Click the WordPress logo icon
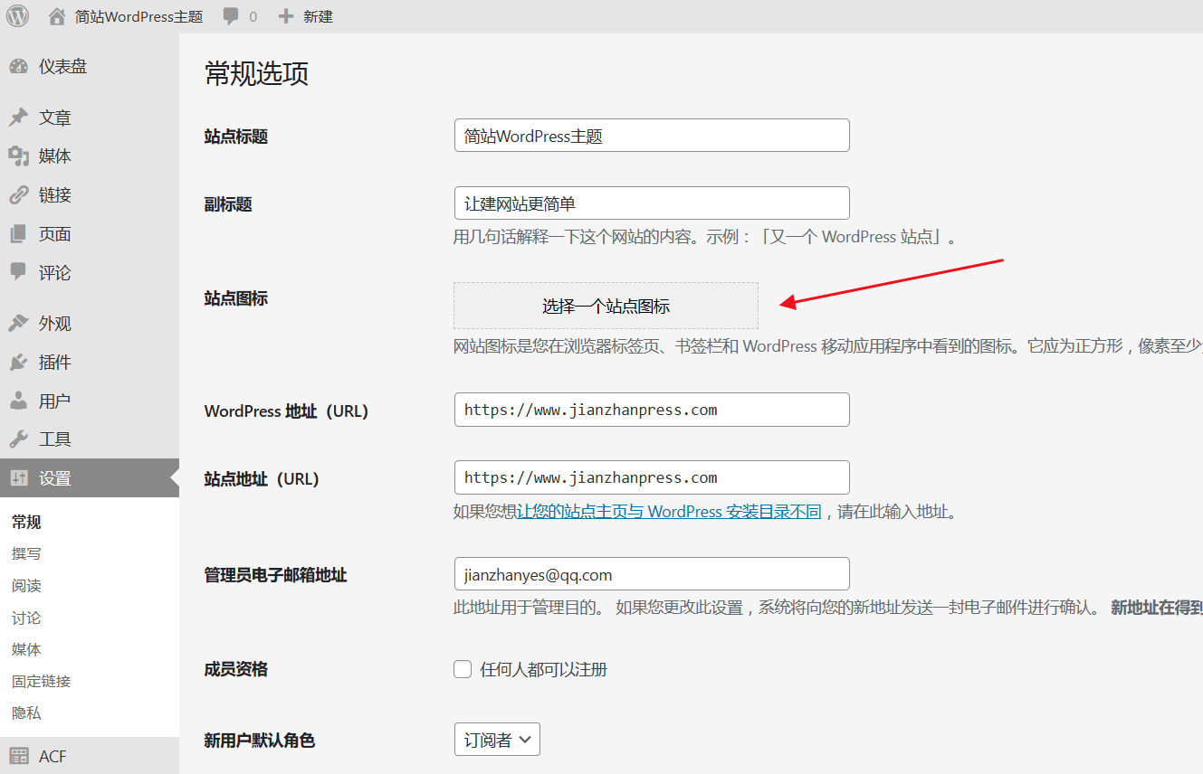This screenshot has height=774, width=1203. point(18,15)
